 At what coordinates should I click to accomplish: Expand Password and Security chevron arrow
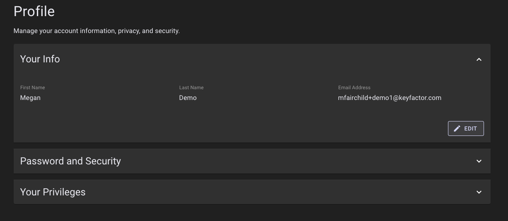point(479,161)
